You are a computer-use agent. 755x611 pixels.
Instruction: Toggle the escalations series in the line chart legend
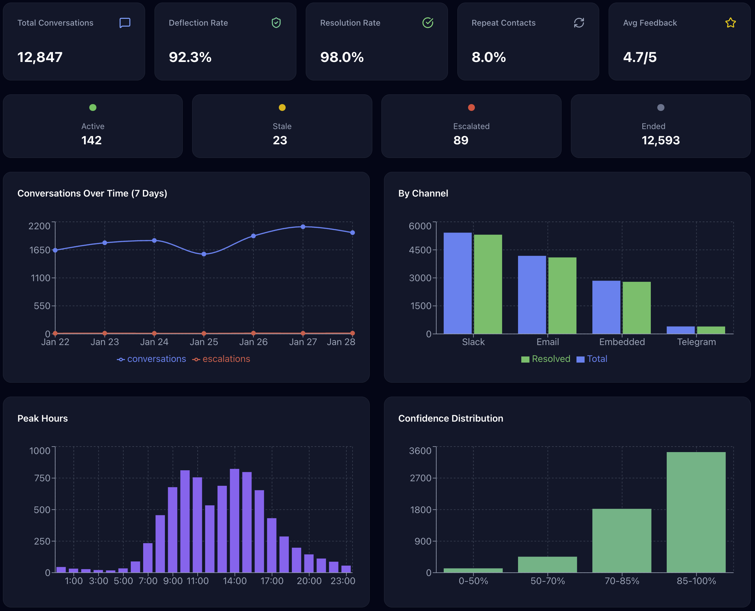[x=221, y=359]
